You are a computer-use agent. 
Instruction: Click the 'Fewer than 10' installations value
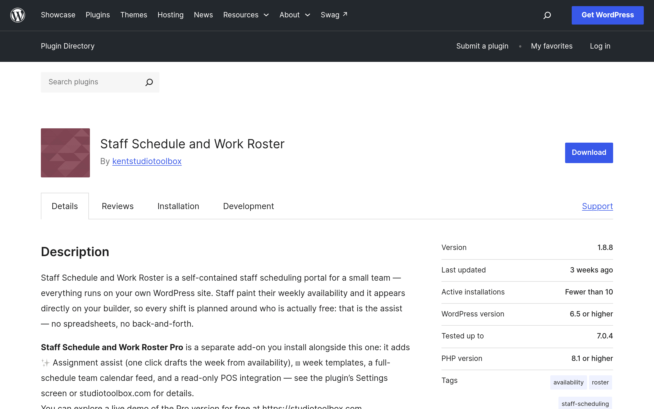(589, 292)
